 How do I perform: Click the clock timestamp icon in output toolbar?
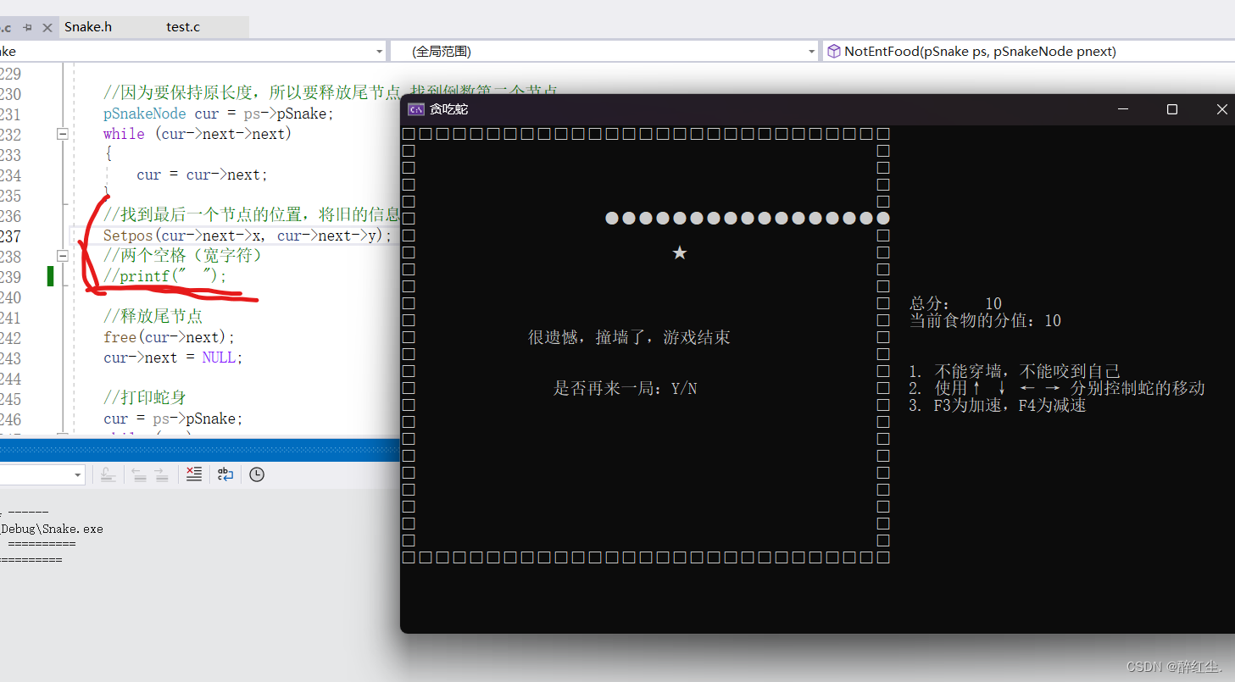[x=257, y=474]
